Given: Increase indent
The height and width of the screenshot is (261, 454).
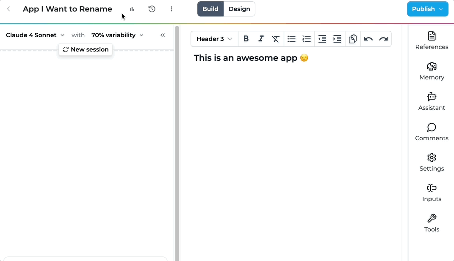Looking at the screenshot, I should 337,39.
